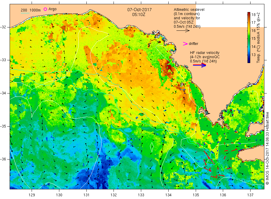Click the longitude label 129

click(x=32, y=195)
